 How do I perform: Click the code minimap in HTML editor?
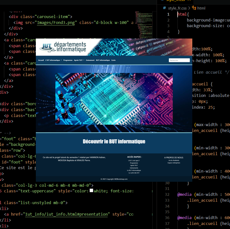tap(144, 25)
